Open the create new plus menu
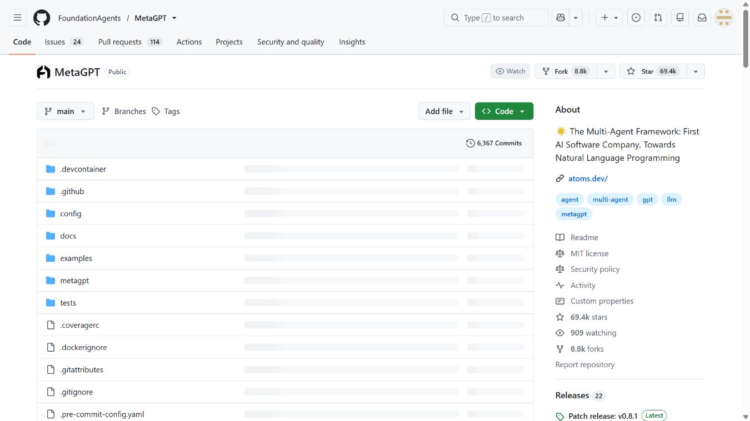 (x=609, y=18)
